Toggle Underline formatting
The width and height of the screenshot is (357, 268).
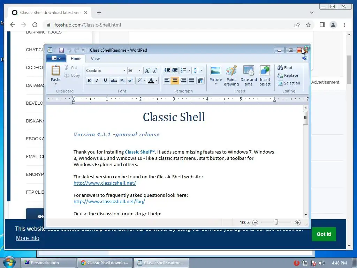tap(105, 81)
